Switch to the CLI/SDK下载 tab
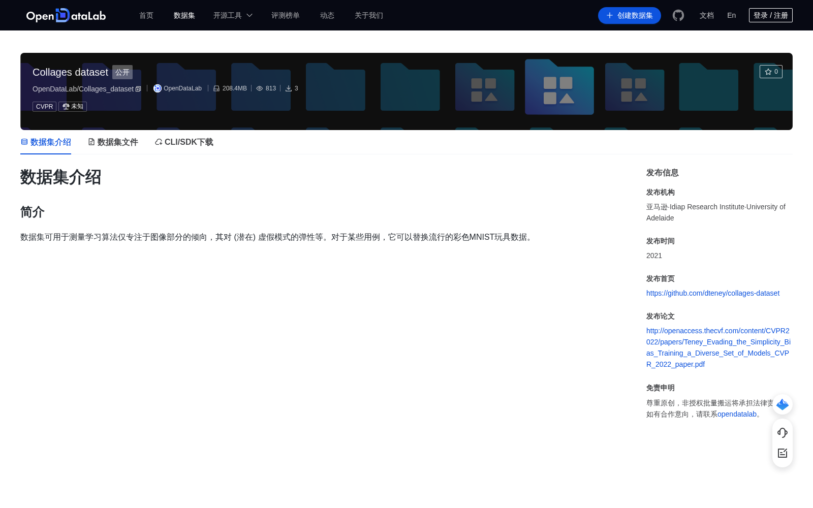Viewport: 813px width, 508px height. tap(184, 142)
